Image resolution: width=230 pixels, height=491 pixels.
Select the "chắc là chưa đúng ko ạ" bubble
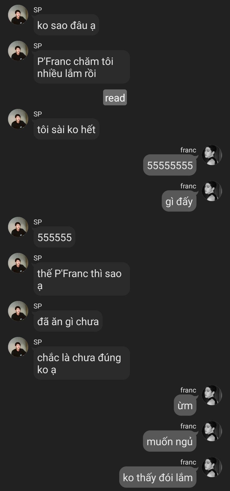82,363
